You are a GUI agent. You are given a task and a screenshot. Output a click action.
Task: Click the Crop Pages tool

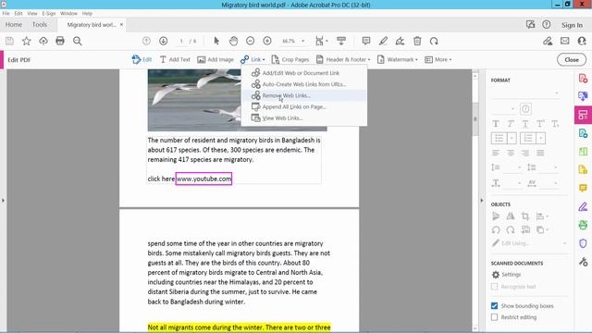tap(290, 59)
